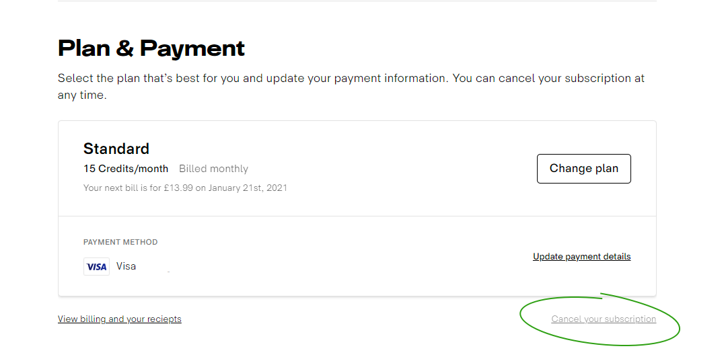The width and height of the screenshot is (724, 363).
Task: Select the Standard plan title
Action: (x=116, y=149)
